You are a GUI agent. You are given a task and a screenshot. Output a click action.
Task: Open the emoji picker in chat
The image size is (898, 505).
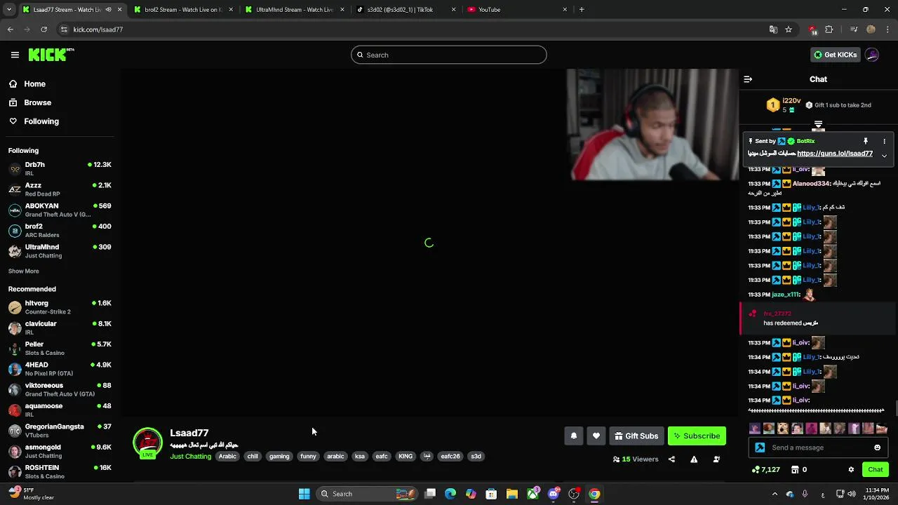pos(877,447)
